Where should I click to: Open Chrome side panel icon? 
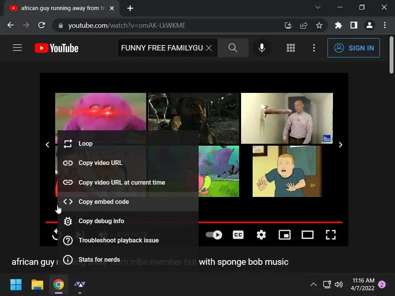point(354,25)
